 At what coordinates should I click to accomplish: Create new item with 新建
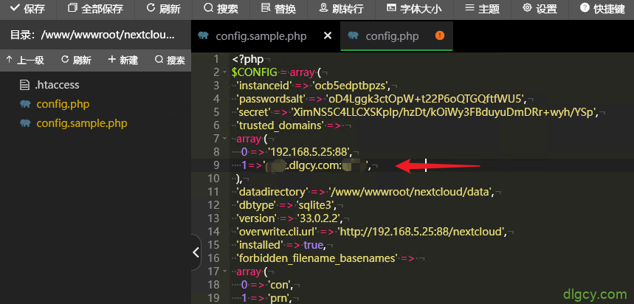[123, 61]
